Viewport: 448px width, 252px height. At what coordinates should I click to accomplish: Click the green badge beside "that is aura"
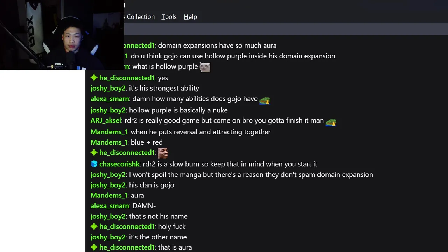pyautogui.click(x=94, y=247)
